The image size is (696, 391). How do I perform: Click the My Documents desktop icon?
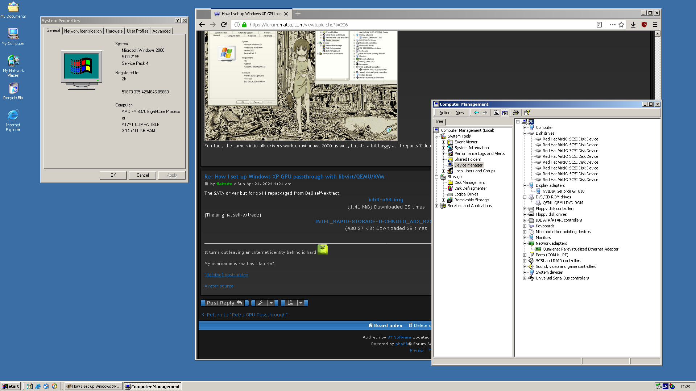coord(13,10)
